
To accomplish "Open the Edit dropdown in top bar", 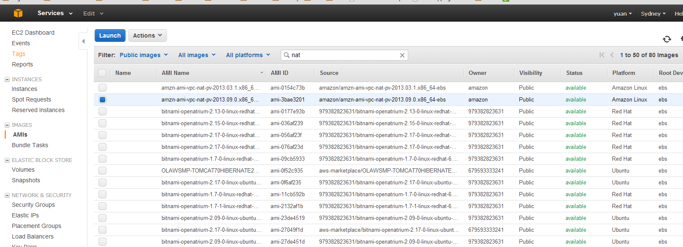I will coord(93,14).
